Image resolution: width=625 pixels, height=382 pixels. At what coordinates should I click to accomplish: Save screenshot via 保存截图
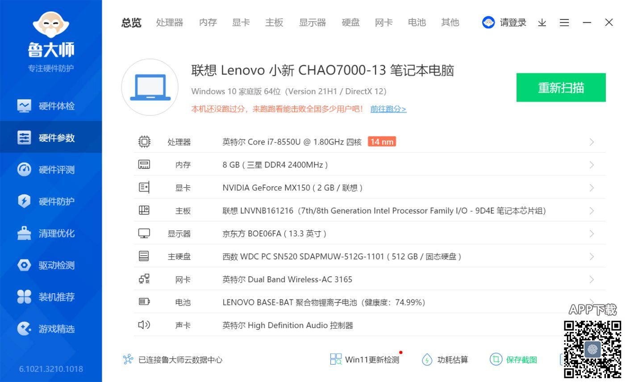pyautogui.click(x=513, y=360)
